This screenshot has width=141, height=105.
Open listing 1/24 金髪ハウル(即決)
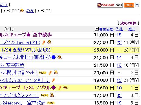[26, 50]
